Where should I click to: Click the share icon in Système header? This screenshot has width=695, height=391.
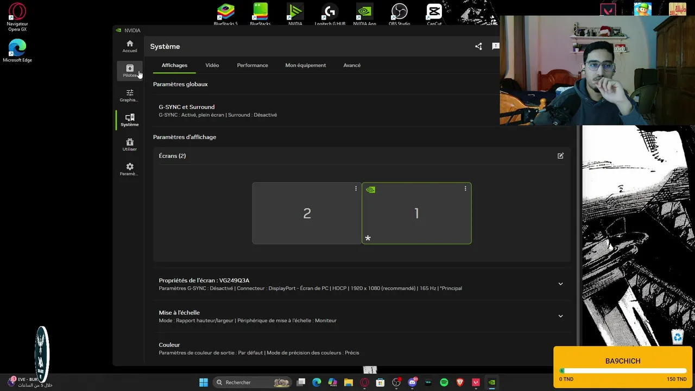478,46
